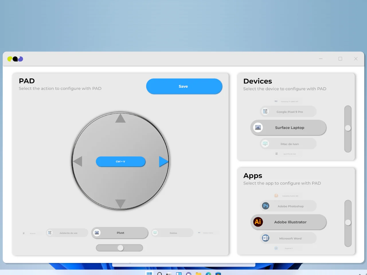
Task: Select the Ctrl + V action button
Action: coord(121,162)
